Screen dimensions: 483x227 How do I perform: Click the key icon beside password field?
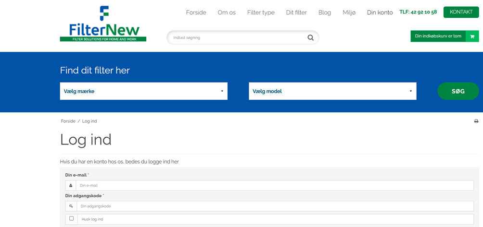pyautogui.click(x=71, y=206)
